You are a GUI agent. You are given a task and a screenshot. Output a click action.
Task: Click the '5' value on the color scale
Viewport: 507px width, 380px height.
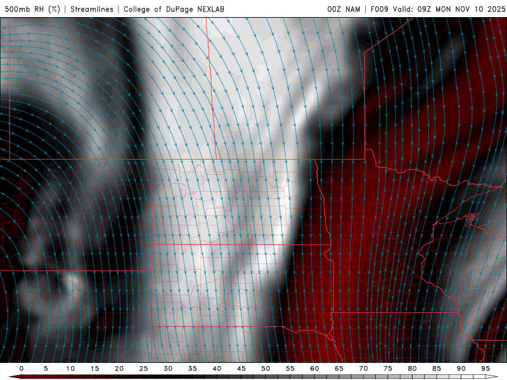[x=46, y=369]
